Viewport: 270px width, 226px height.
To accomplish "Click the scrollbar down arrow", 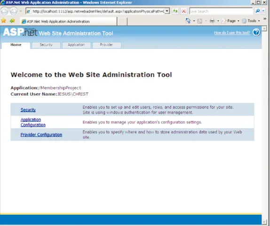I will [264, 222].
